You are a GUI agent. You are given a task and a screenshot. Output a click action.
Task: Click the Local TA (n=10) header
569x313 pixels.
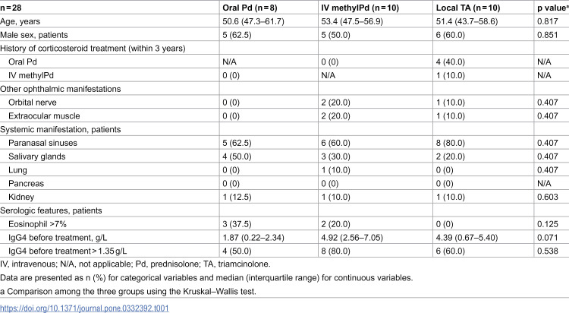pos(468,8)
